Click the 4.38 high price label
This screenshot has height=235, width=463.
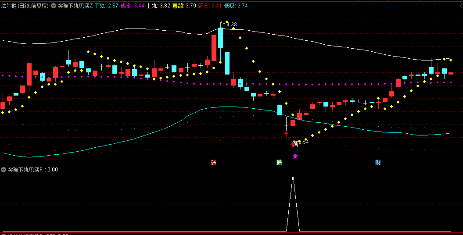pyautogui.click(x=232, y=25)
